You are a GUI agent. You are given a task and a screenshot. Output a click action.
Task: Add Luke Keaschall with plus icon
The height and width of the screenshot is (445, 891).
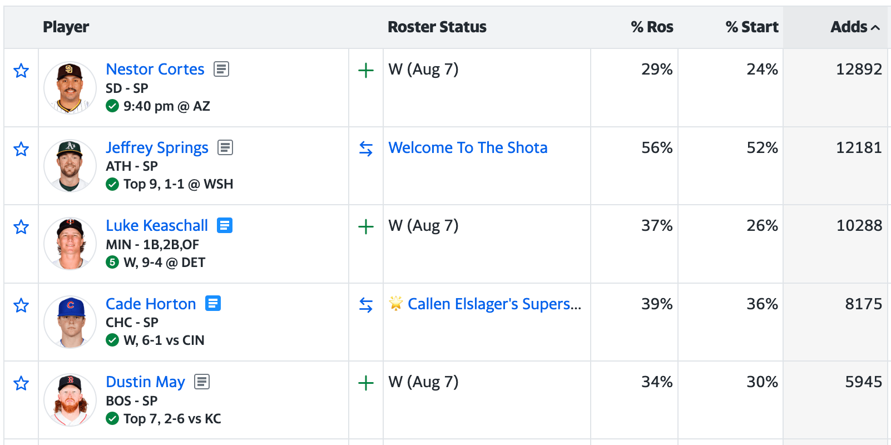tap(366, 227)
